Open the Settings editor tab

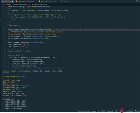[x=66, y=1]
